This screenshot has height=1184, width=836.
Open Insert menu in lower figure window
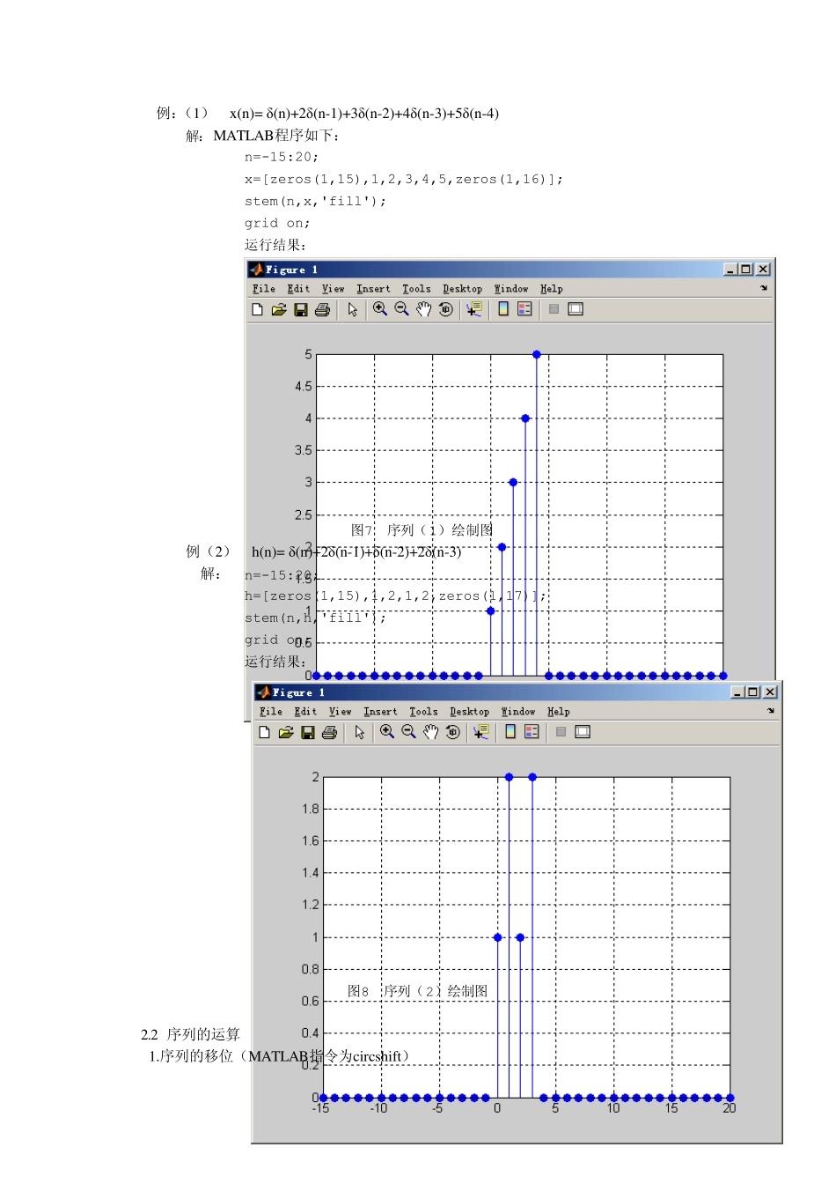tap(380, 712)
